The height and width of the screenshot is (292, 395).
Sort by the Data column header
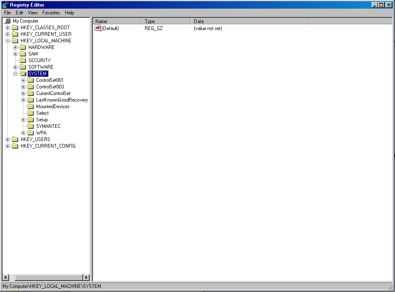250,21
